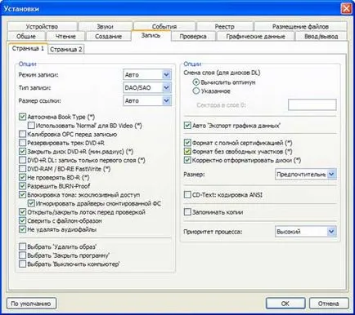Open the События tab
Screen dimensions: 355x315
164,26
